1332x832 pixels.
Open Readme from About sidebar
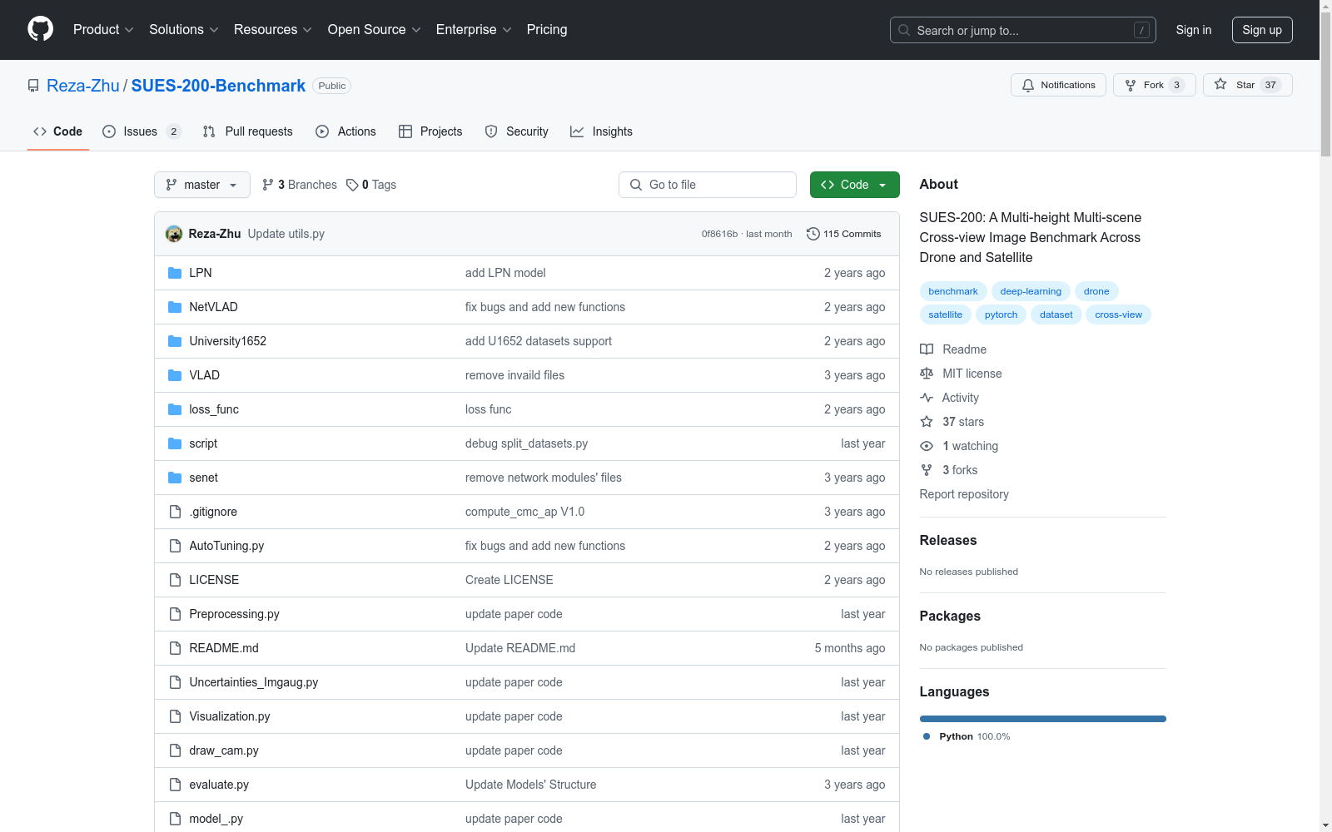point(953,349)
